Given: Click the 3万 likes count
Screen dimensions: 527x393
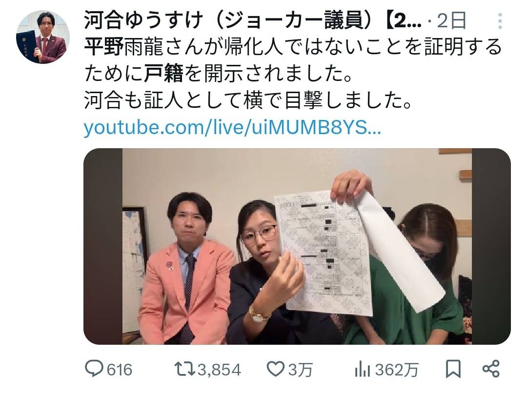Looking at the screenshot, I should coord(300,370).
